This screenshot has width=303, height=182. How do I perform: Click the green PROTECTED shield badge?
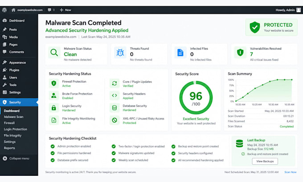click(255, 28)
